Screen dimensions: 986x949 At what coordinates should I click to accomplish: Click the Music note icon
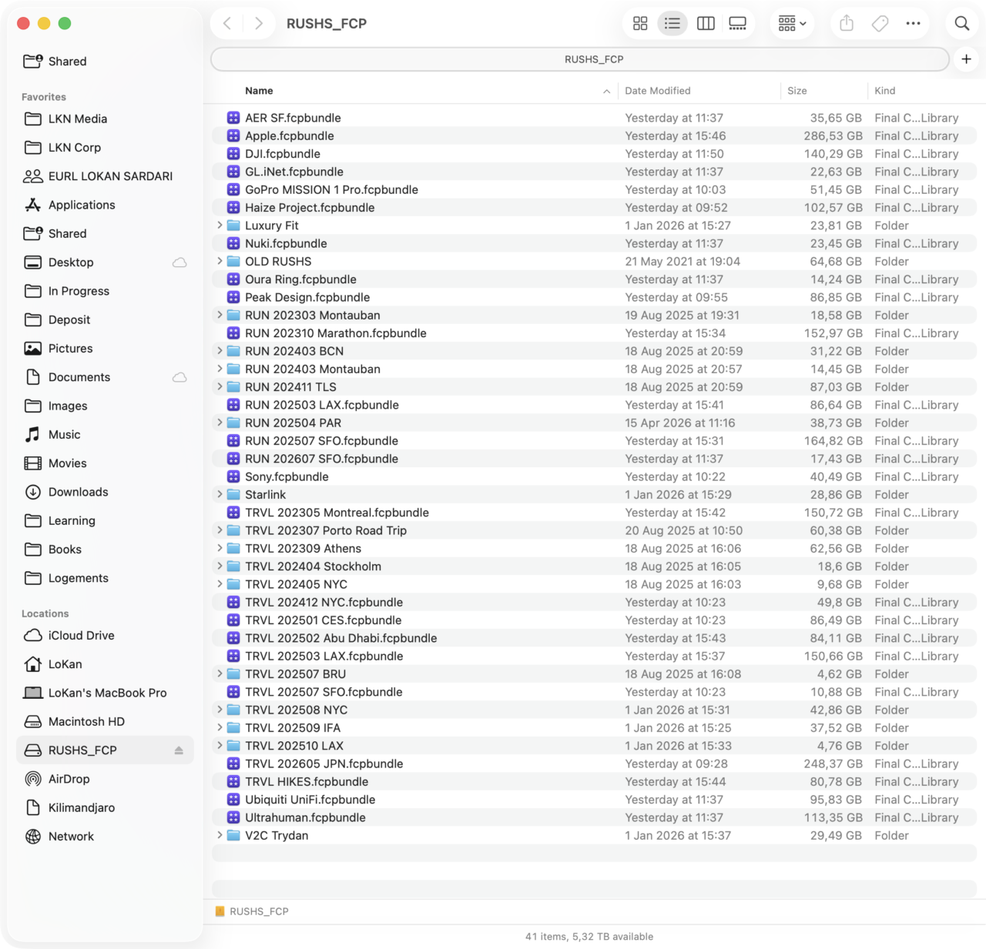pyautogui.click(x=33, y=435)
